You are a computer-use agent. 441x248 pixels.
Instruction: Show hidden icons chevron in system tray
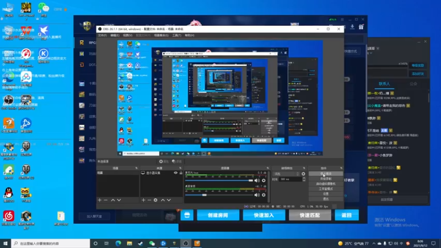click(374, 244)
